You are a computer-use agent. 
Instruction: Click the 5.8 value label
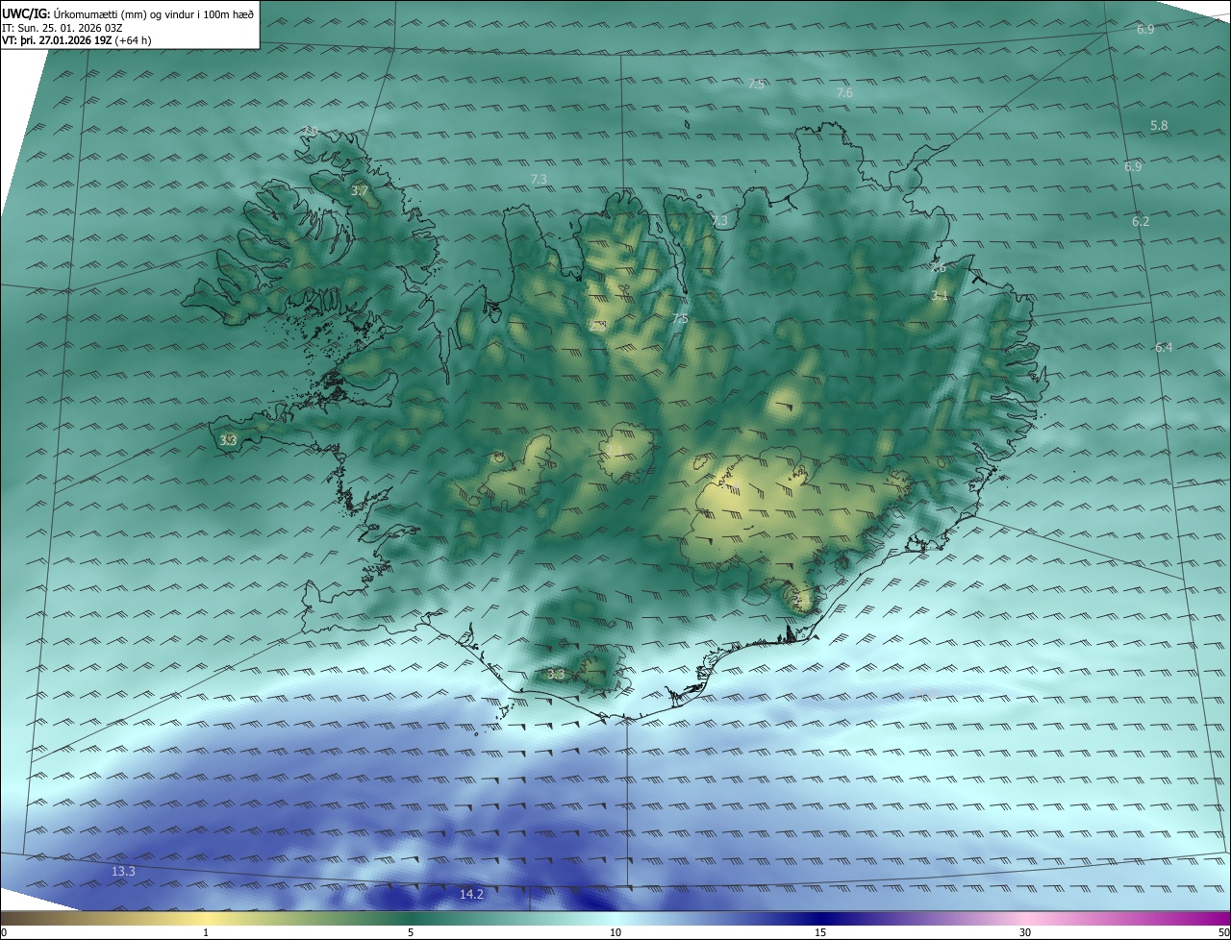[1159, 126]
